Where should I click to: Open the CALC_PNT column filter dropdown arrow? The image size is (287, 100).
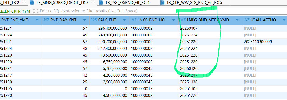(x=124, y=20)
